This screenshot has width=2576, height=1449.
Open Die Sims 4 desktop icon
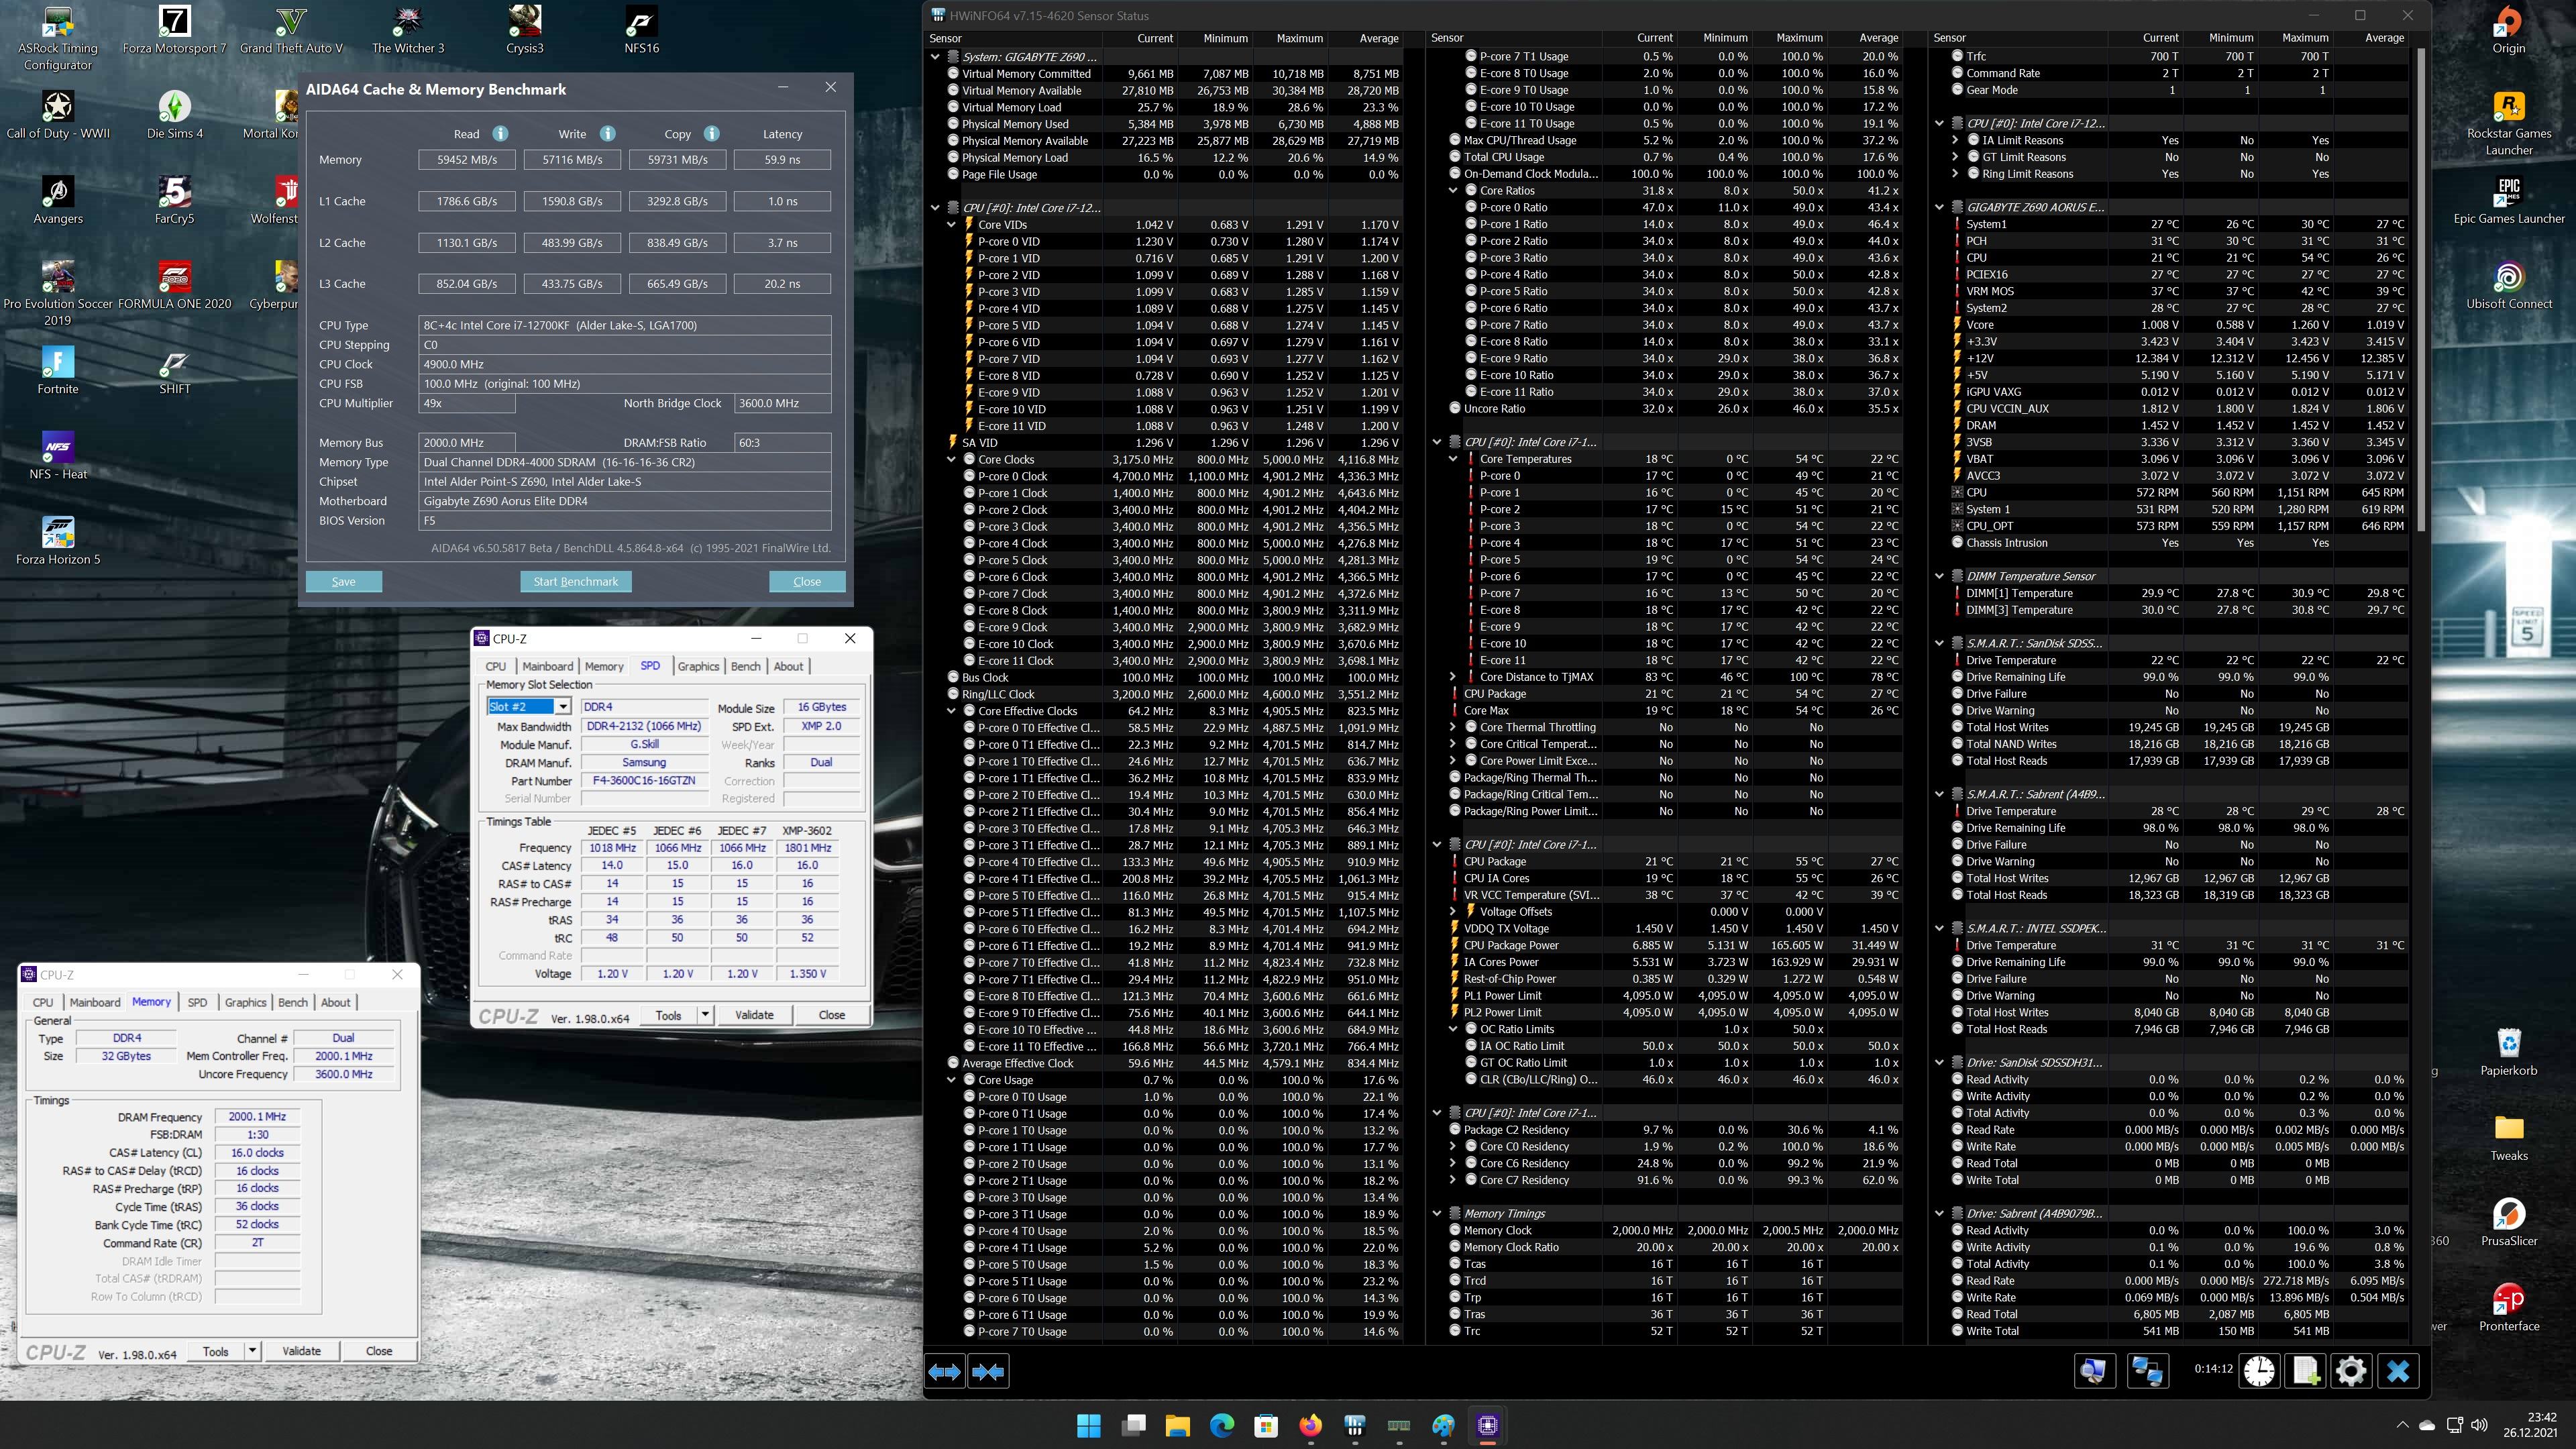point(174,116)
